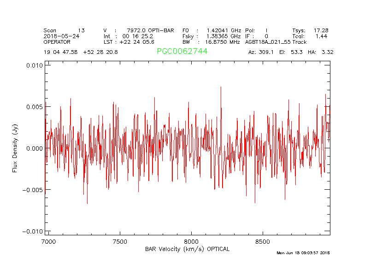Image resolution: width=388 pixels, height=274 pixels.
Task: Click the BW 16.8750 MHz value
Action: coord(223,42)
